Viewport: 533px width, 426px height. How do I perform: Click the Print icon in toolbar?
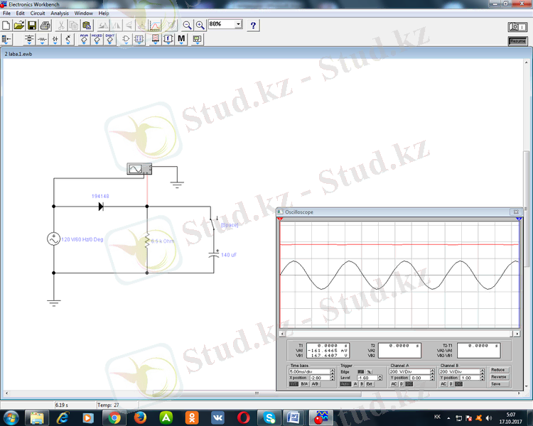(x=45, y=25)
